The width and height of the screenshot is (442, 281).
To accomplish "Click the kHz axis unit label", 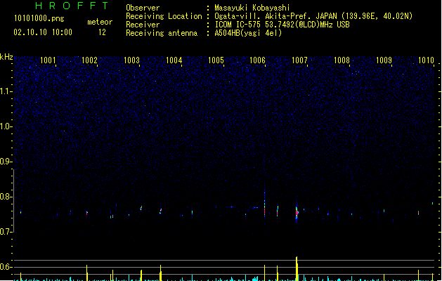I will [6, 57].
